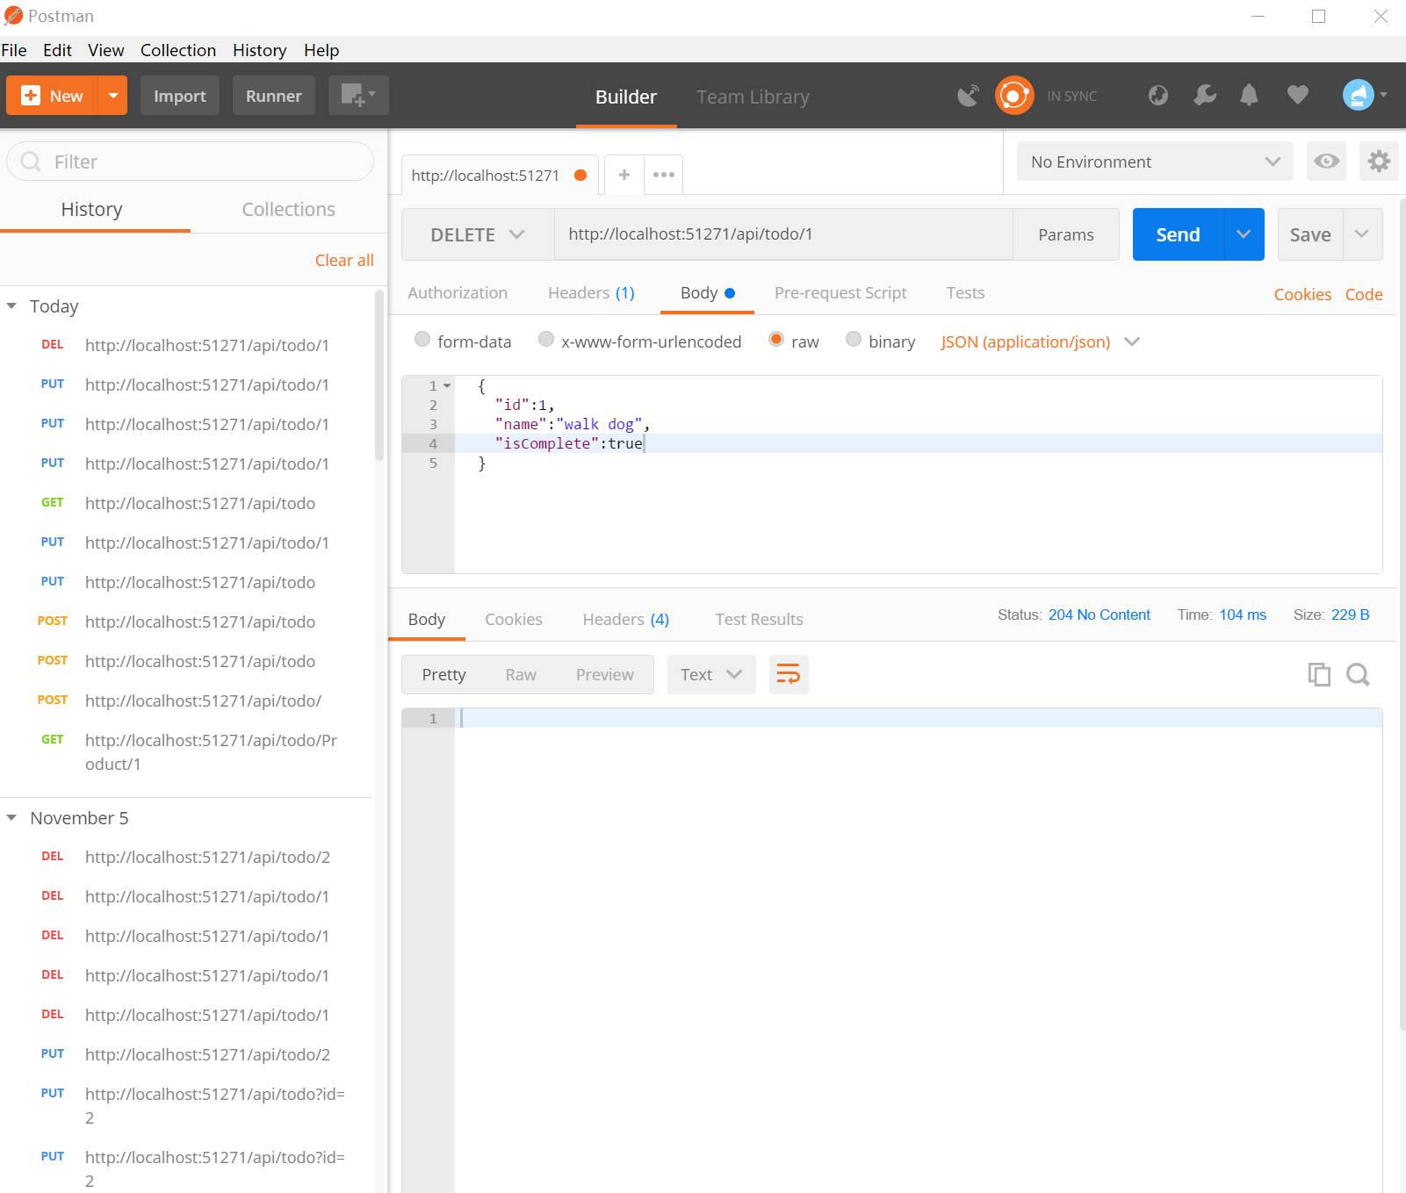Open the user profile avatar
The image size is (1406, 1193).
(1358, 95)
